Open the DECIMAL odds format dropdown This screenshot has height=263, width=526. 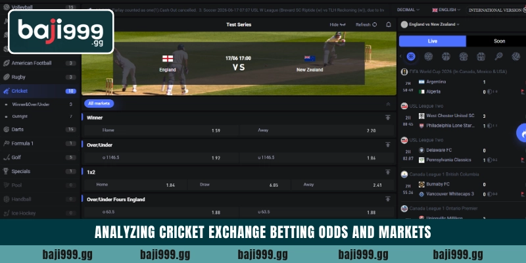[408, 10]
